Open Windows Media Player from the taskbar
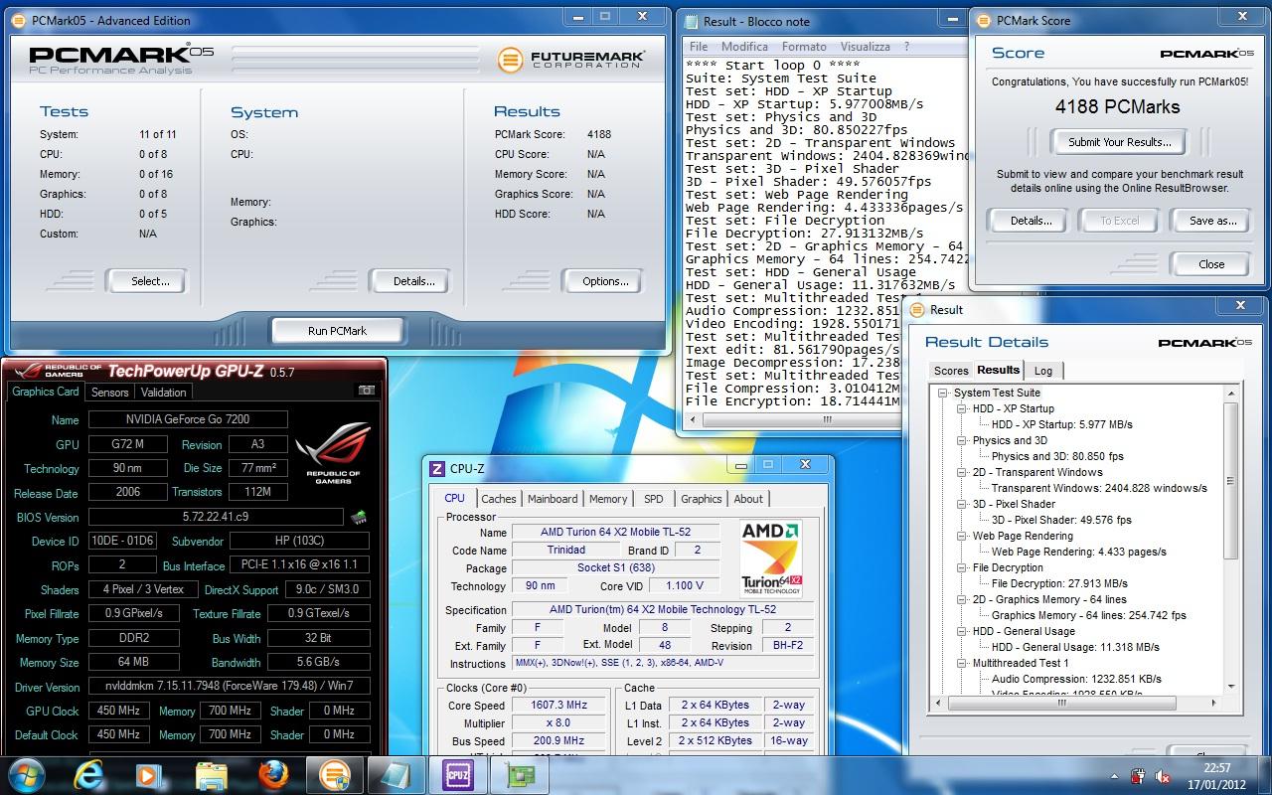Viewport: 1272px width, 795px height. [149, 775]
